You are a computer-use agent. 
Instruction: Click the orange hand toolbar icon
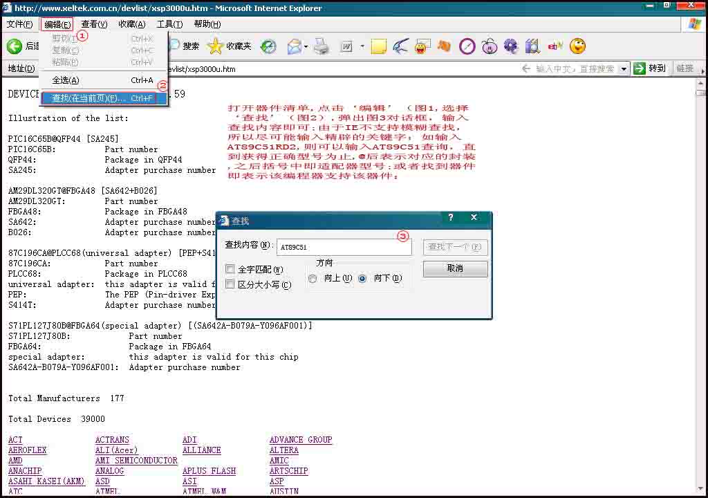445,46
